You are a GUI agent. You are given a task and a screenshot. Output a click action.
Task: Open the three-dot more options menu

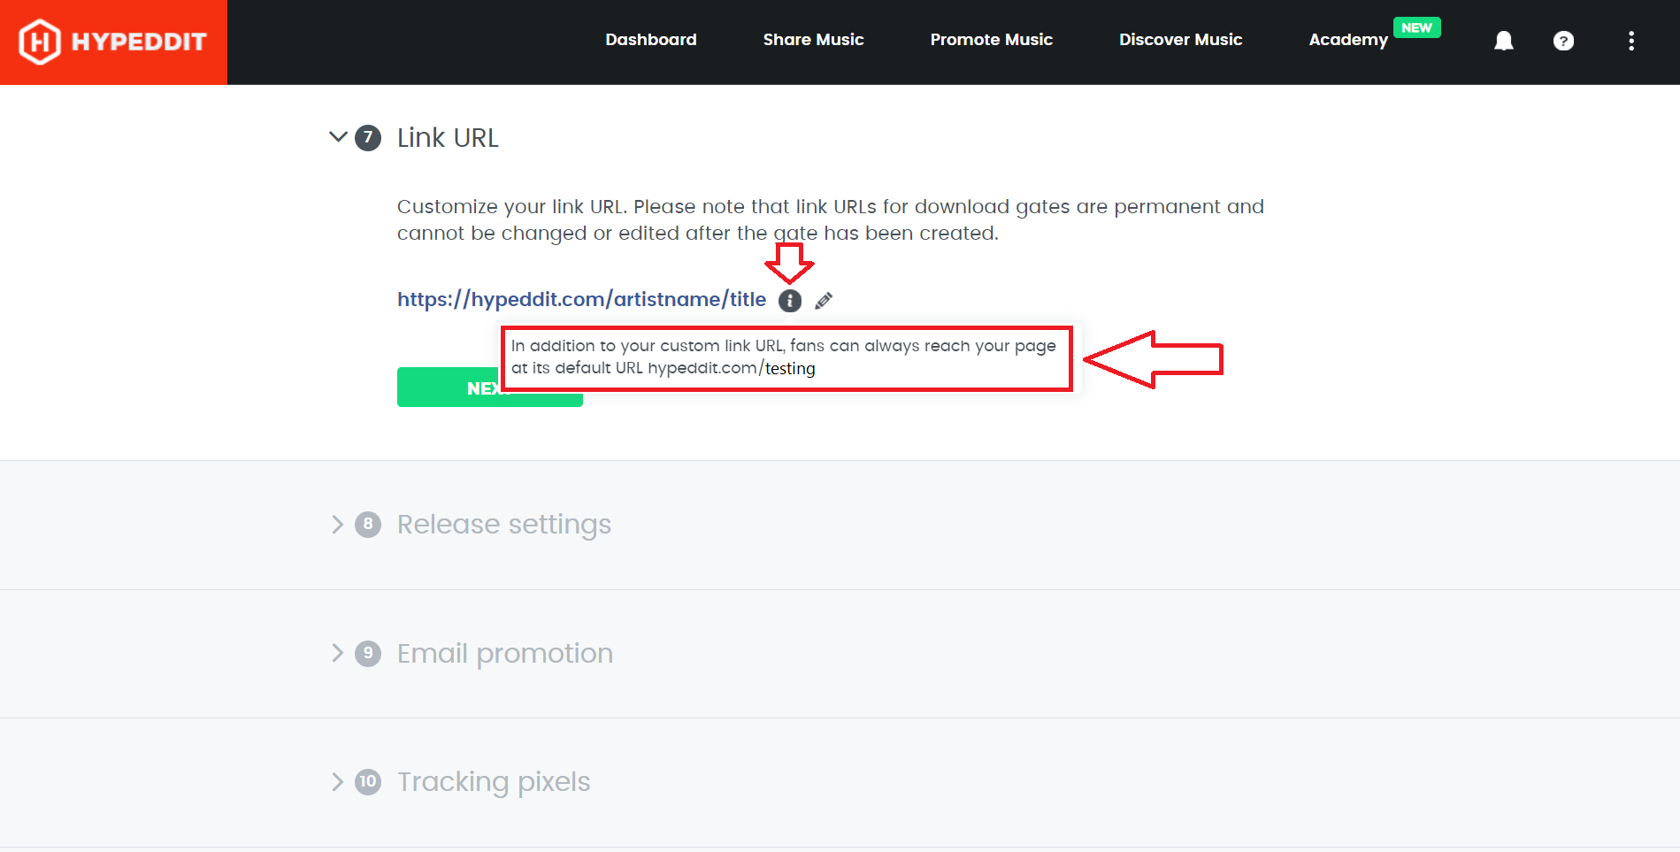click(1630, 41)
